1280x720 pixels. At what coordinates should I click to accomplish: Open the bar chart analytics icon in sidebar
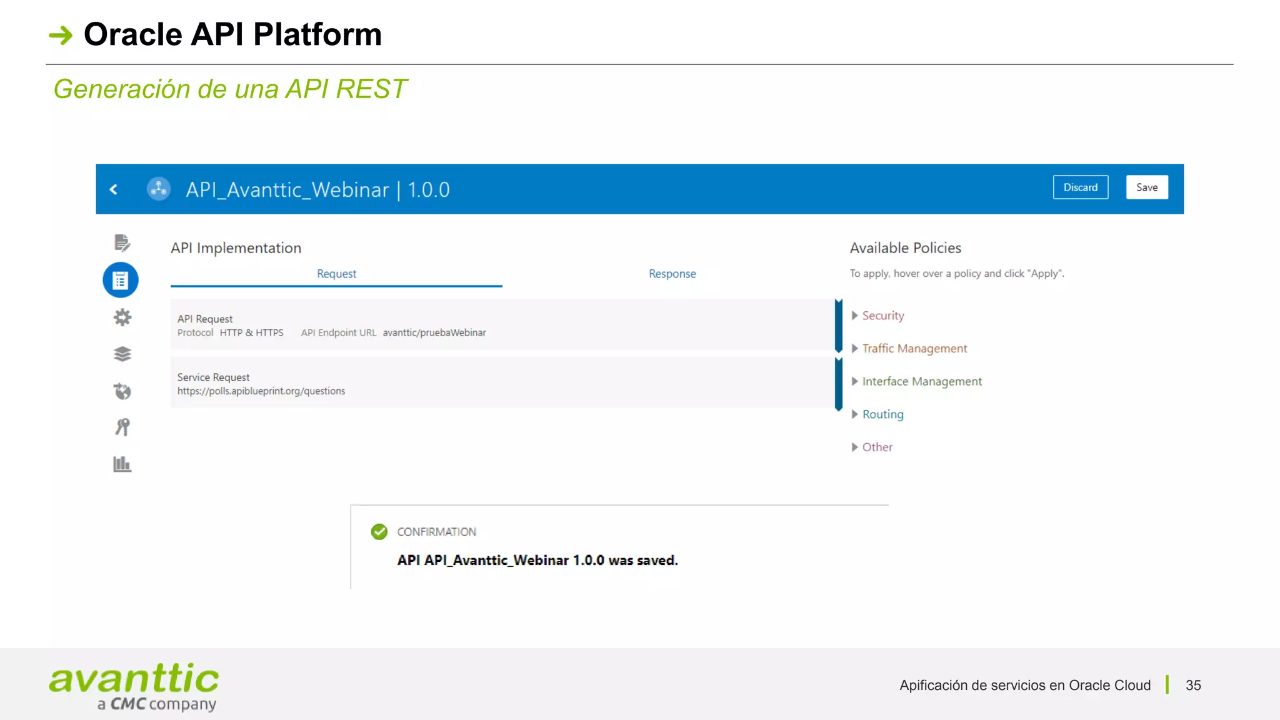[x=122, y=464]
